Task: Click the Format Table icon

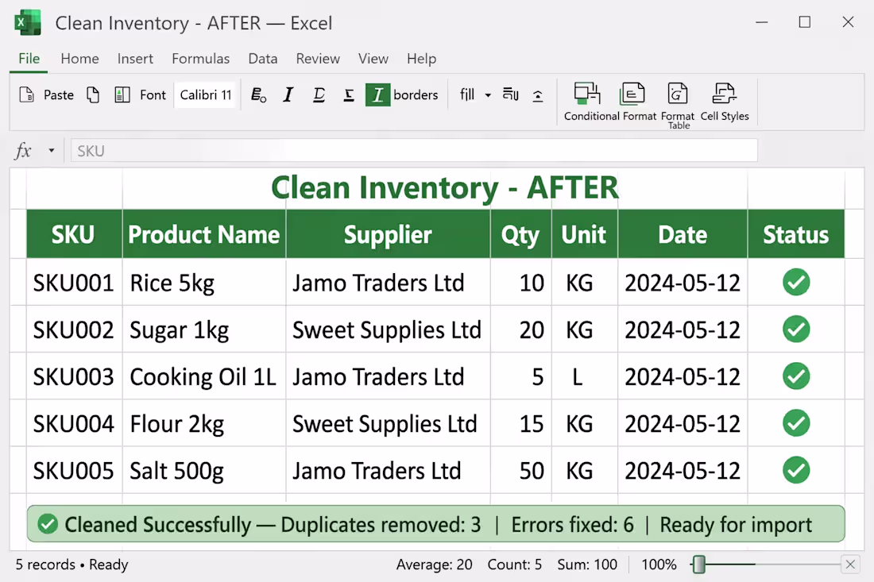Action: coord(677,94)
